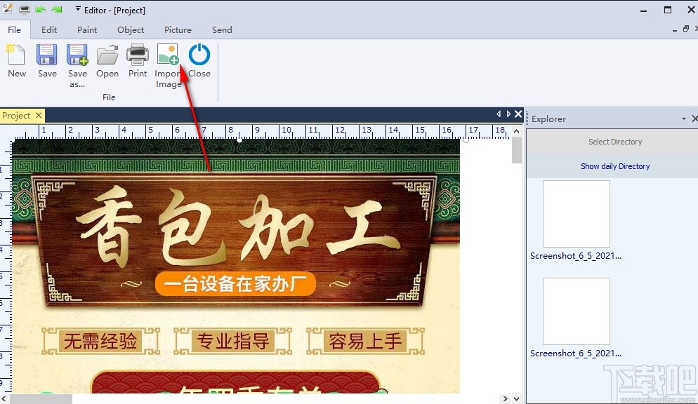698x404 pixels.
Task: Click the Print toolbar icon
Action: point(138,62)
